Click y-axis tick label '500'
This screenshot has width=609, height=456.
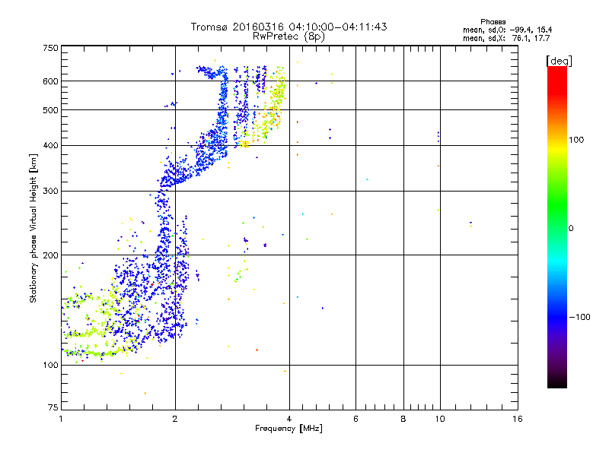[x=50, y=110]
